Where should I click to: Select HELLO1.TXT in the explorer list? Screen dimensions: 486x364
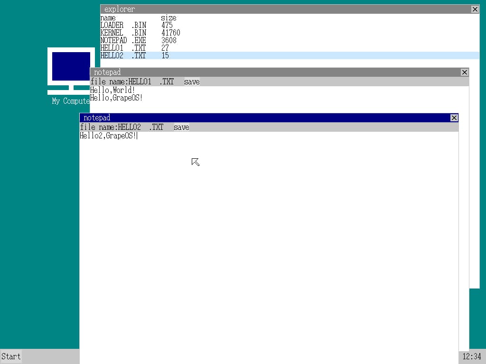click(123, 48)
